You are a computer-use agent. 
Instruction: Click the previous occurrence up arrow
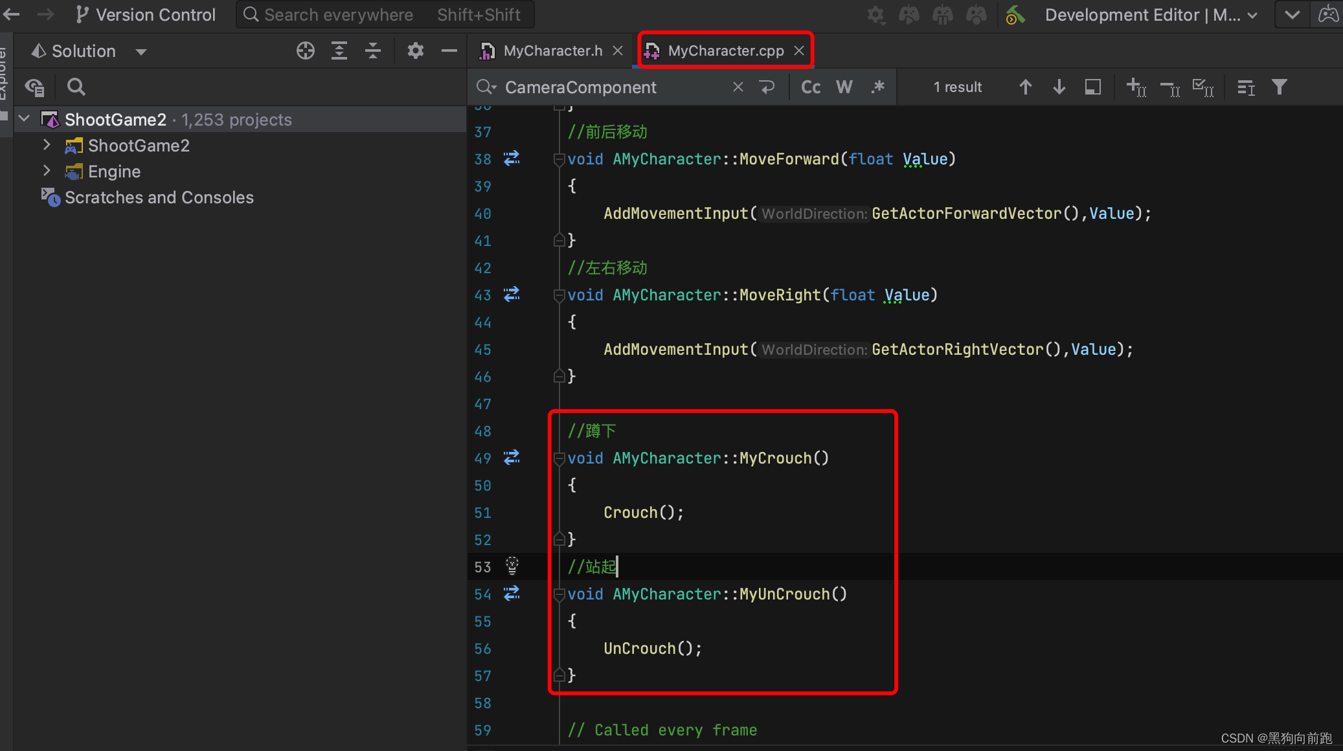(x=1026, y=87)
